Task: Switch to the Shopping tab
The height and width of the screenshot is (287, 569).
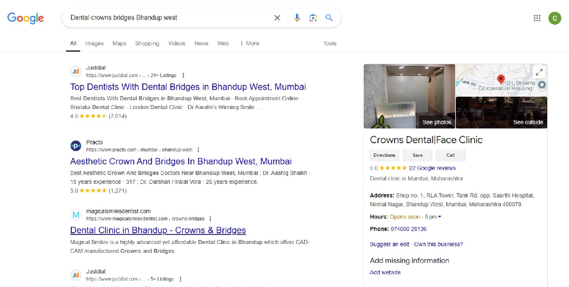Action: 147,43
